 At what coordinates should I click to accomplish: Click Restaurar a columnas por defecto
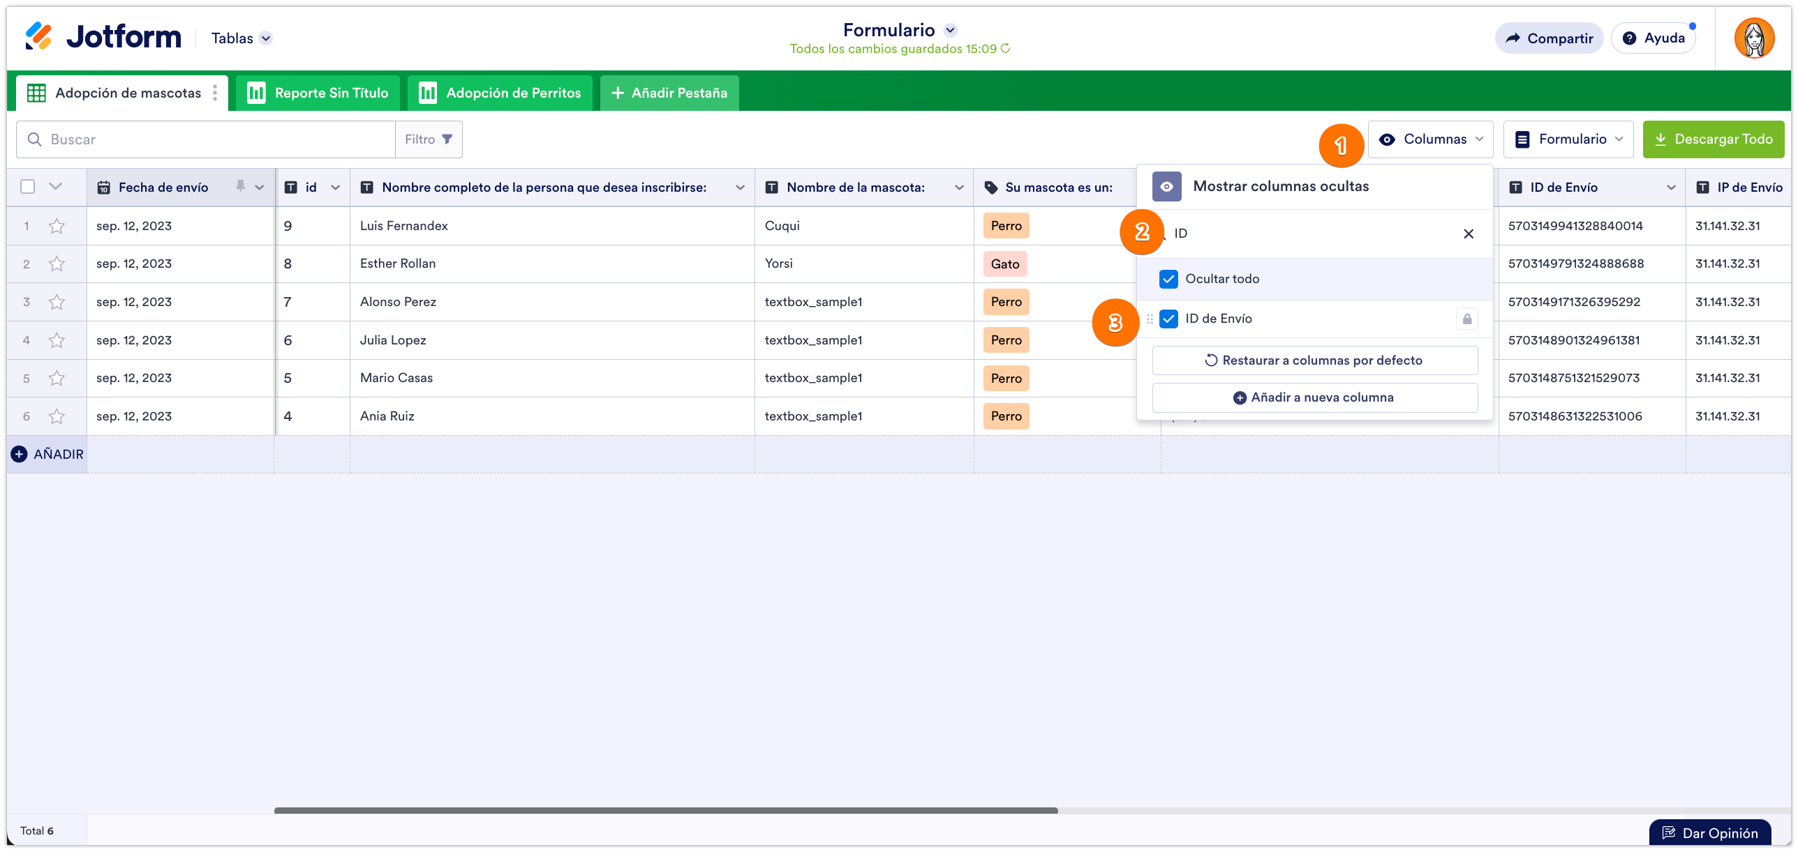(1314, 360)
